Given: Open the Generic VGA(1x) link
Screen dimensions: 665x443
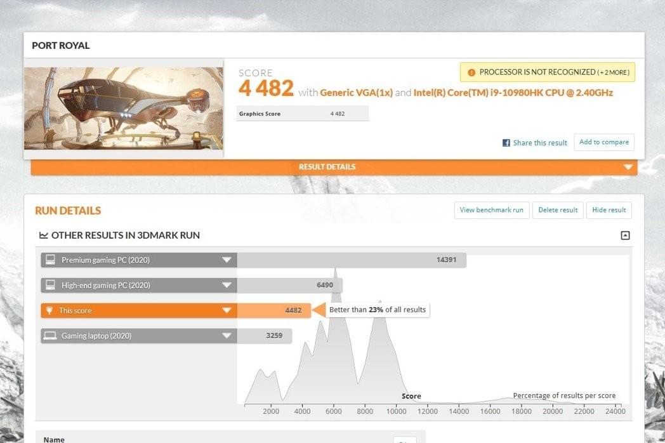Looking at the screenshot, I should pos(356,93).
